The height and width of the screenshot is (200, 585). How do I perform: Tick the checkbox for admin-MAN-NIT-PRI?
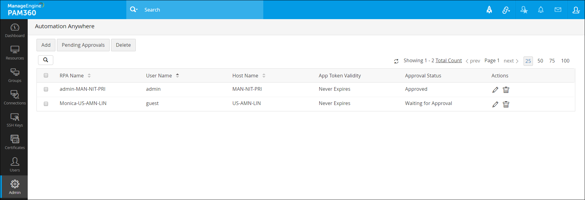[46, 89]
